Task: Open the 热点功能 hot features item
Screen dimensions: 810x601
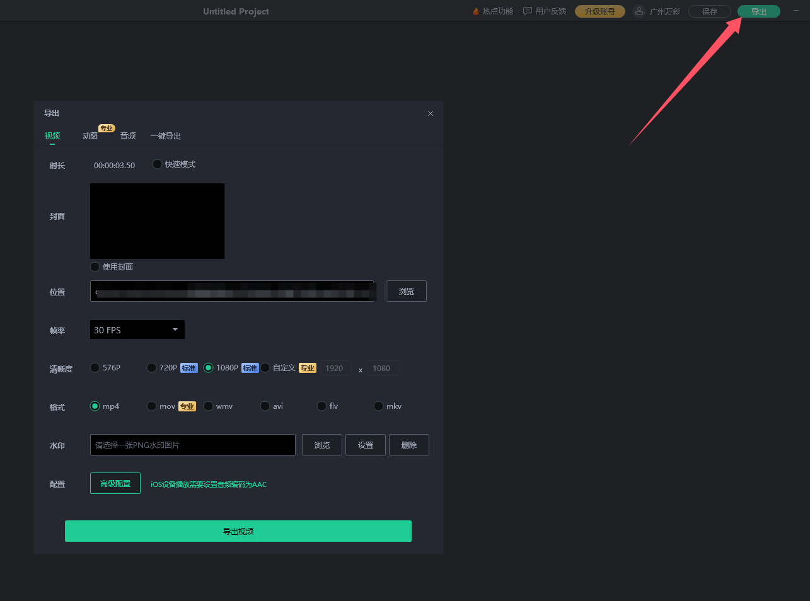Action: [x=493, y=11]
